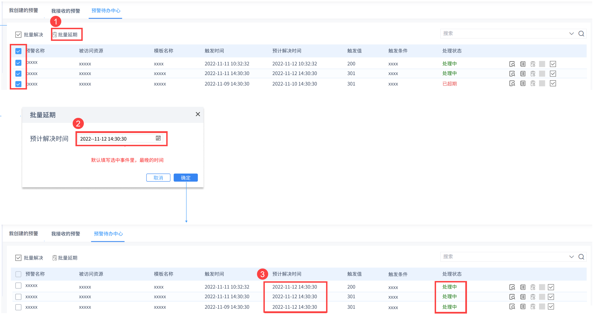597x323 pixels.
Task: Uncheck the checked box of top-table overdue row
Action: (18, 84)
